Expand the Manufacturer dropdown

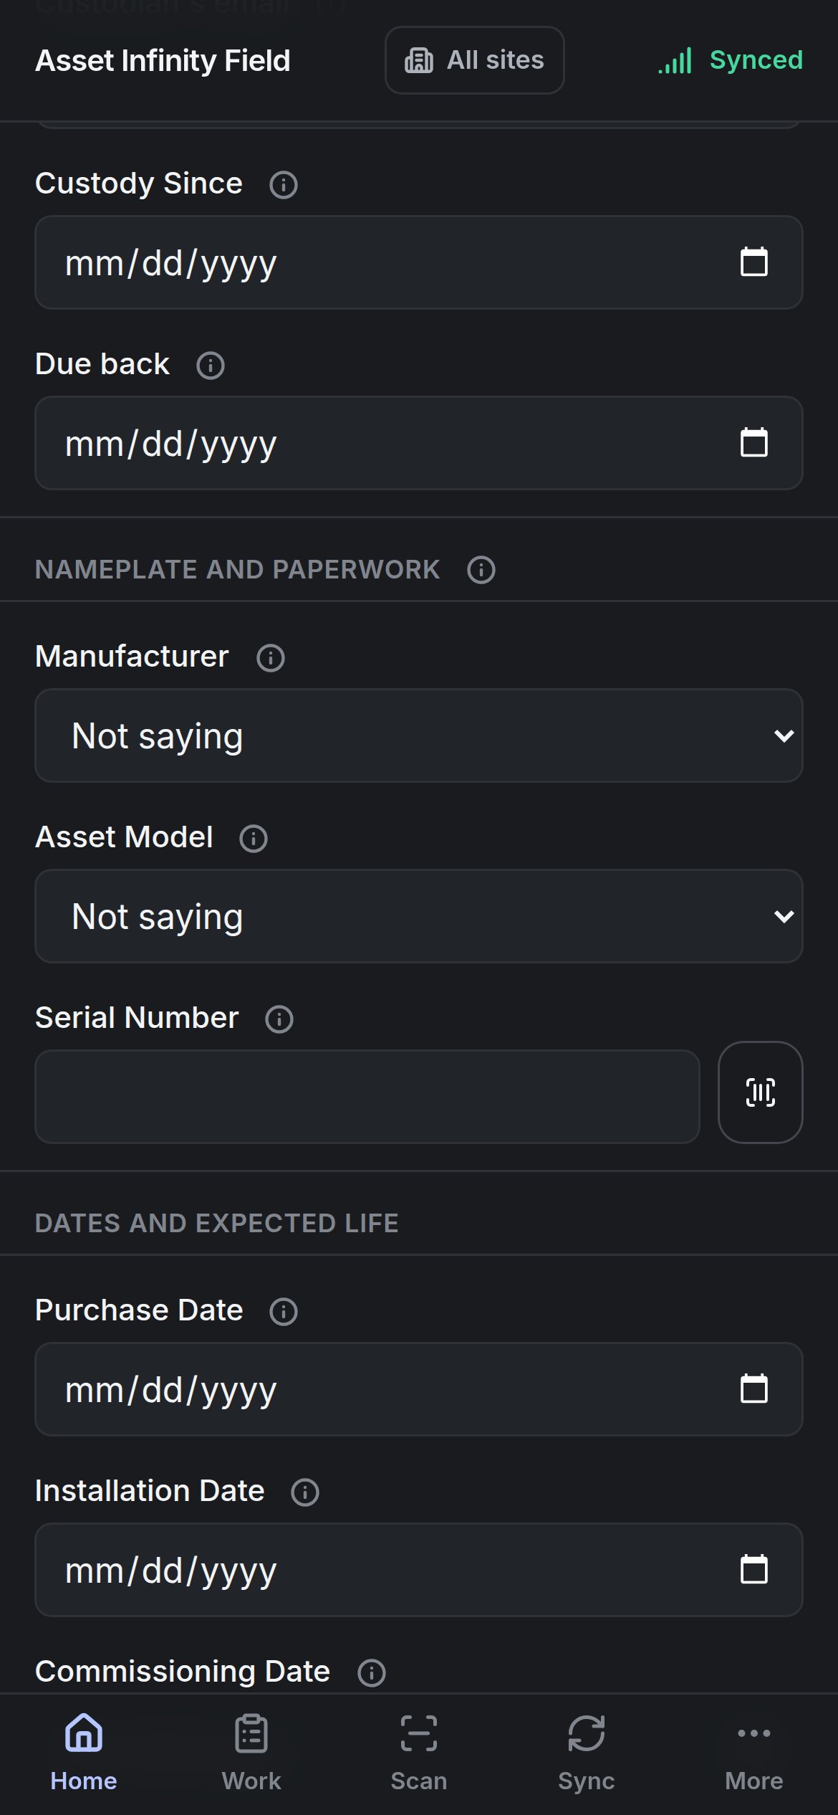(419, 735)
